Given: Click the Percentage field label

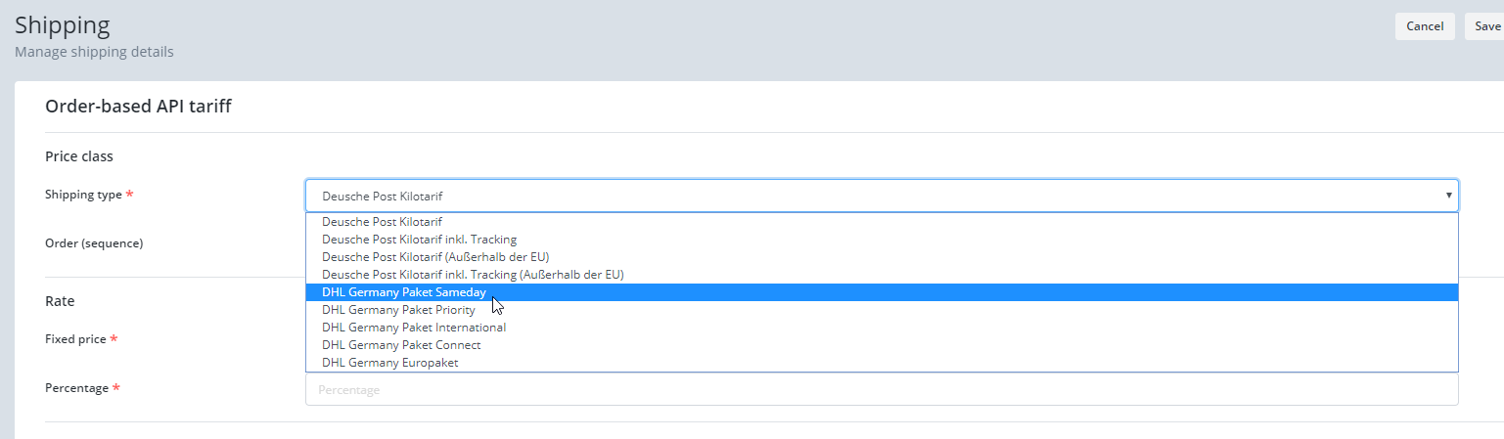Looking at the screenshot, I should click(x=77, y=388).
